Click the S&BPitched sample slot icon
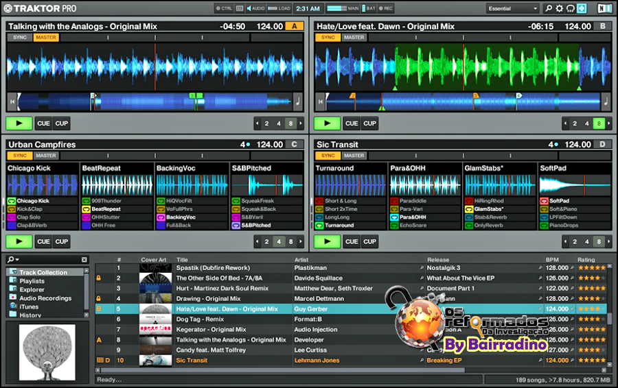This screenshot has height=388, width=618. (x=236, y=226)
